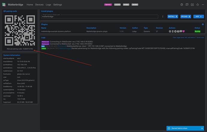Open the Logs page
The image size is (207, 132).
coord(48,5)
